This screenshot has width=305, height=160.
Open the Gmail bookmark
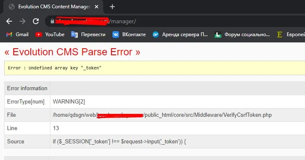click(17, 34)
